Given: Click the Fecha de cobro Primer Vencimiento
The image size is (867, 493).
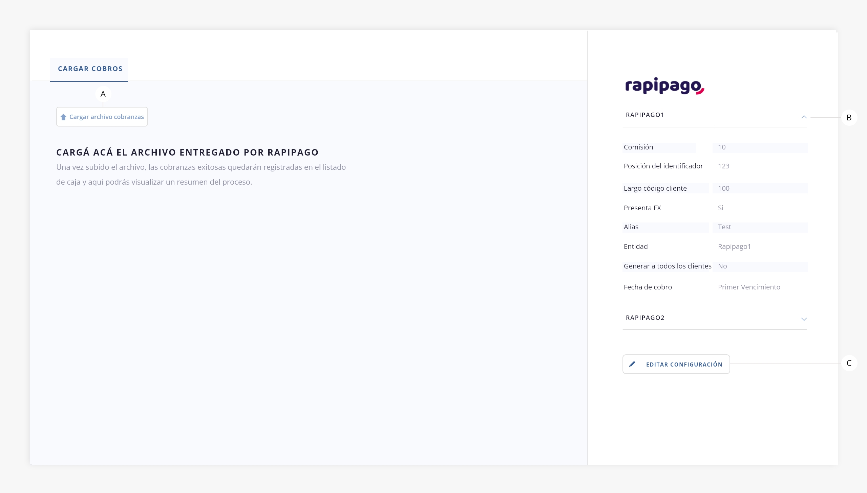Looking at the screenshot, I should (749, 287).
